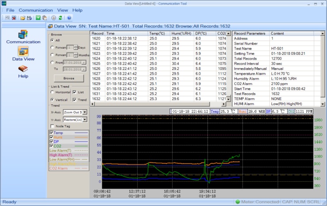Click the gray connect meter toolbar icon

point(8,18)
